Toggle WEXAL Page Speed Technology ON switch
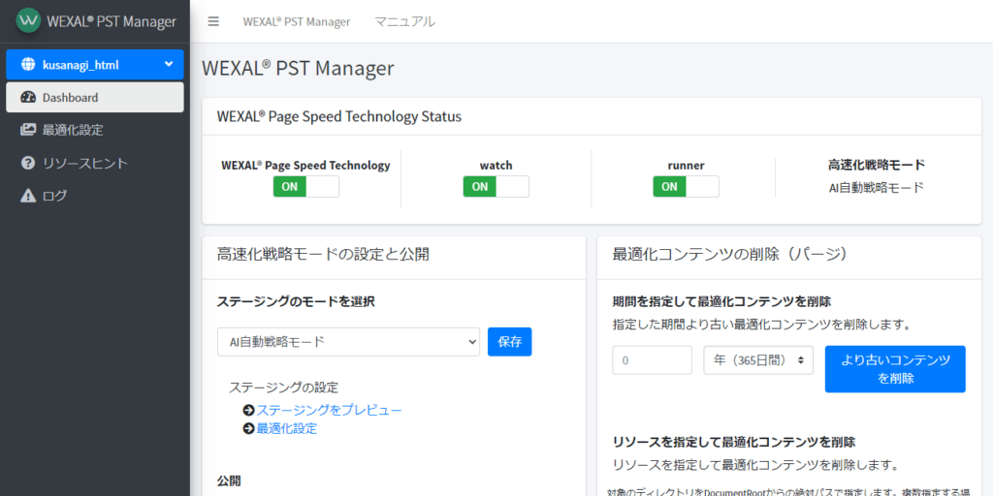The height and width of the screenshot is (496, 993). [x=305, y=187]
